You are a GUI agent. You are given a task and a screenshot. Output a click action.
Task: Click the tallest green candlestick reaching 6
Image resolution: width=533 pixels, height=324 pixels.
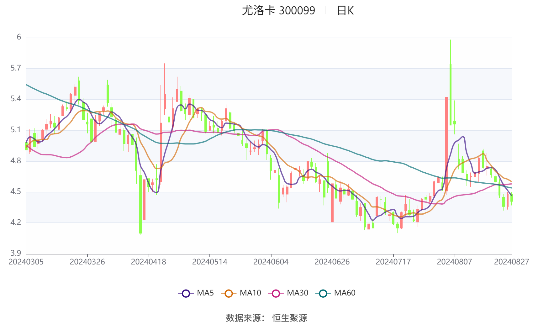(451, 94)
